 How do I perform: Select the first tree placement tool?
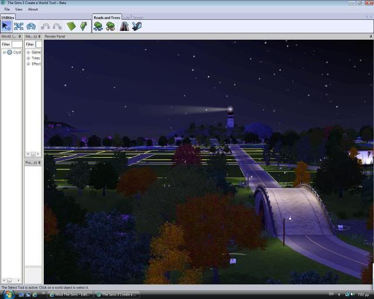(98, 26)
